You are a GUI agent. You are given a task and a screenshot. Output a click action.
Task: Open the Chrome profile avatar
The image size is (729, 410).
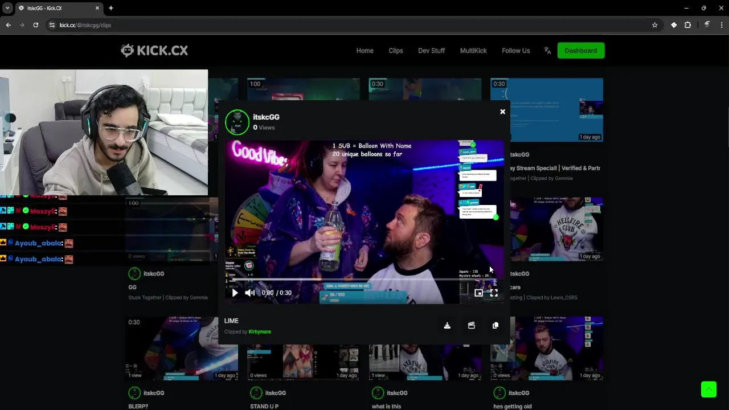point(707,25)
